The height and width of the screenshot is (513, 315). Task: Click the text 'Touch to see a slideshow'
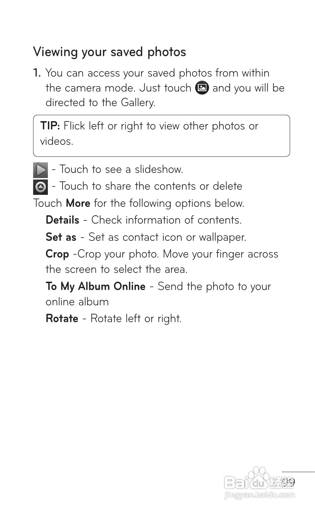pyautogui.click(x=121, y=169)
